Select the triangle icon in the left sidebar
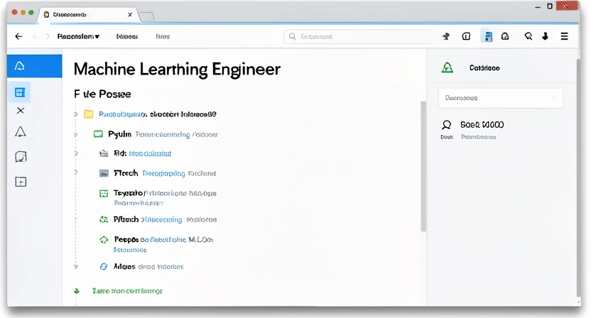 click(21, 131)
